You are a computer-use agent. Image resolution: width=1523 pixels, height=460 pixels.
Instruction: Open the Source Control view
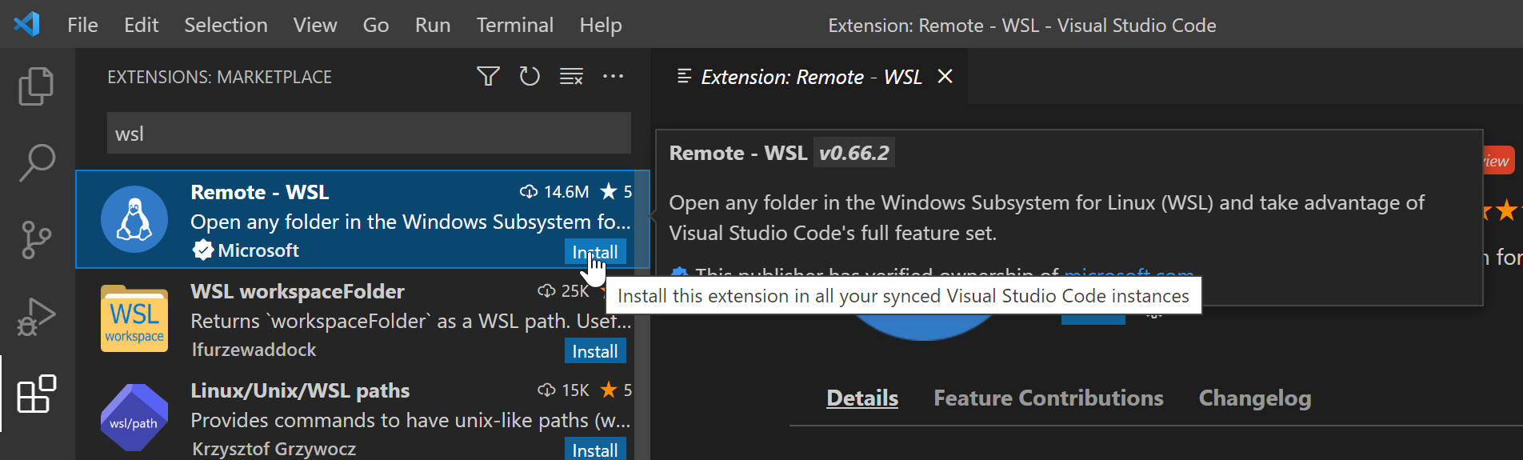[x=36, y=240]
